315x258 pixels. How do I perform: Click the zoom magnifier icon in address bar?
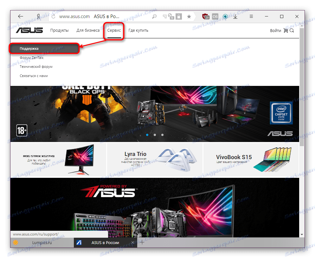[x=154, y=16]
